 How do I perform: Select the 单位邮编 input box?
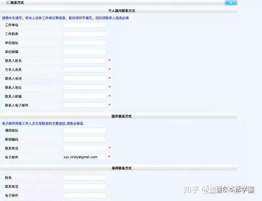(84, 52)
